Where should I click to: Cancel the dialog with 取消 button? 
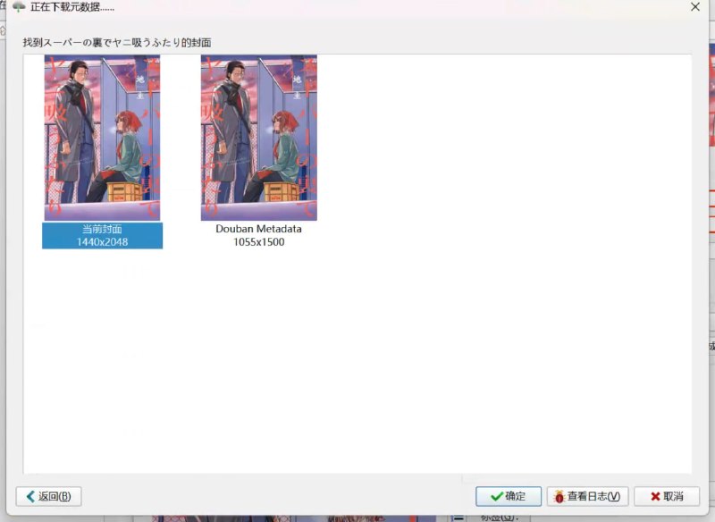click(667, 496)
